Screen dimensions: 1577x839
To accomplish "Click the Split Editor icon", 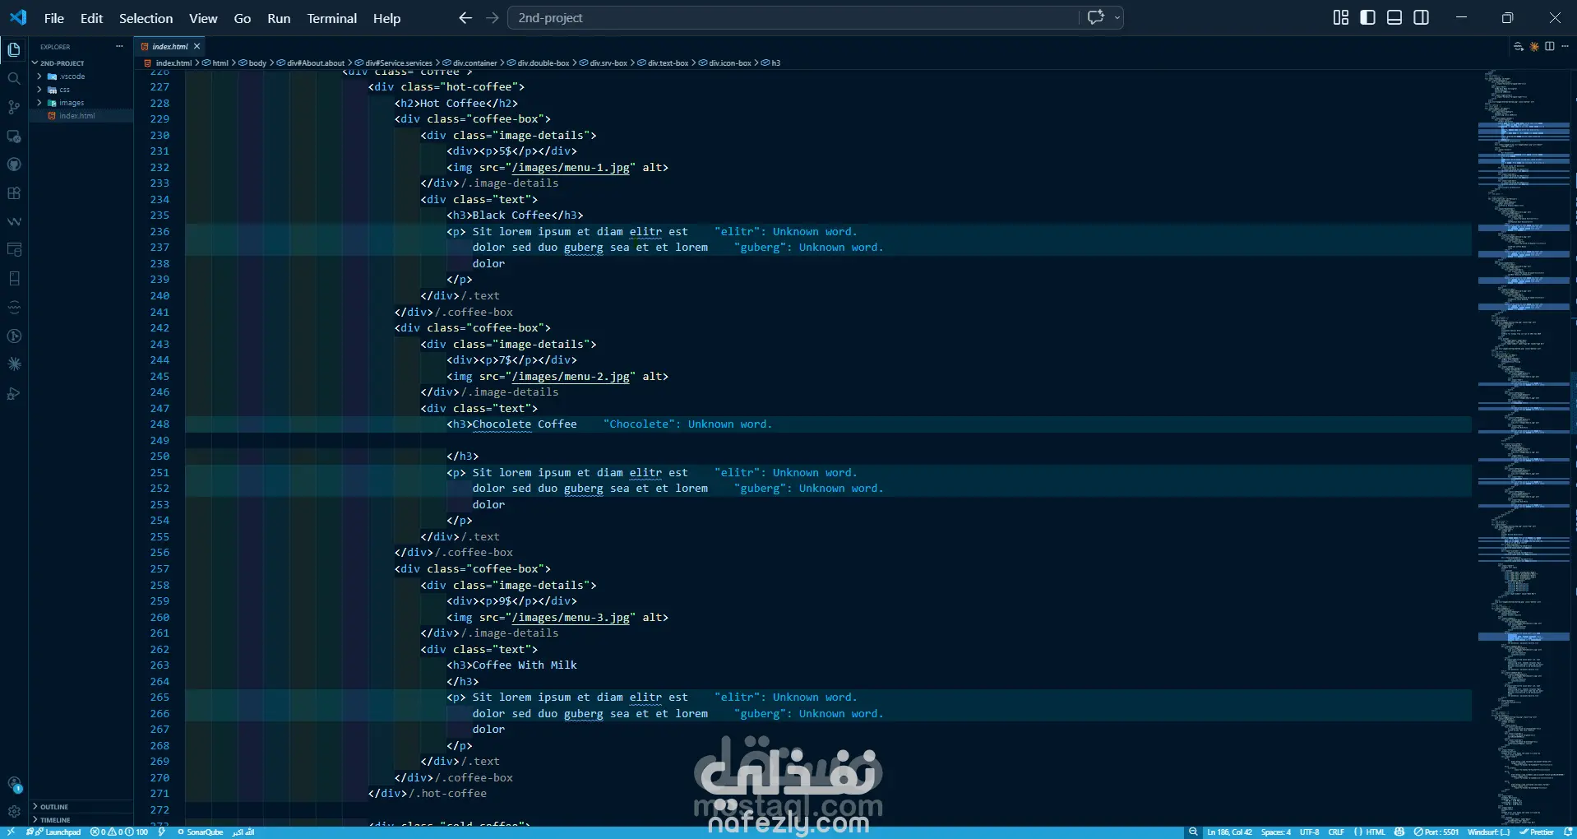I will pos(1550,47).
